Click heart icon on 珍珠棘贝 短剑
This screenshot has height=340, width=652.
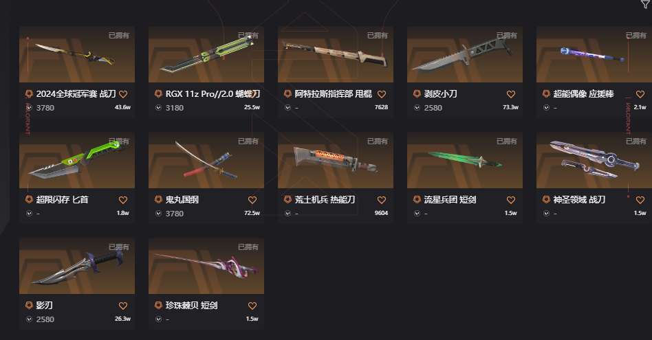252,306
